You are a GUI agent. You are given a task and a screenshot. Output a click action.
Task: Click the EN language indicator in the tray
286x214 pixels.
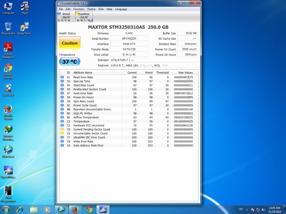[241, 209]
